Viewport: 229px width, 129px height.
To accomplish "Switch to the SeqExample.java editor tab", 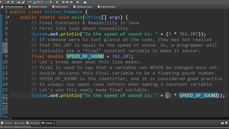I will pos(107,7).
